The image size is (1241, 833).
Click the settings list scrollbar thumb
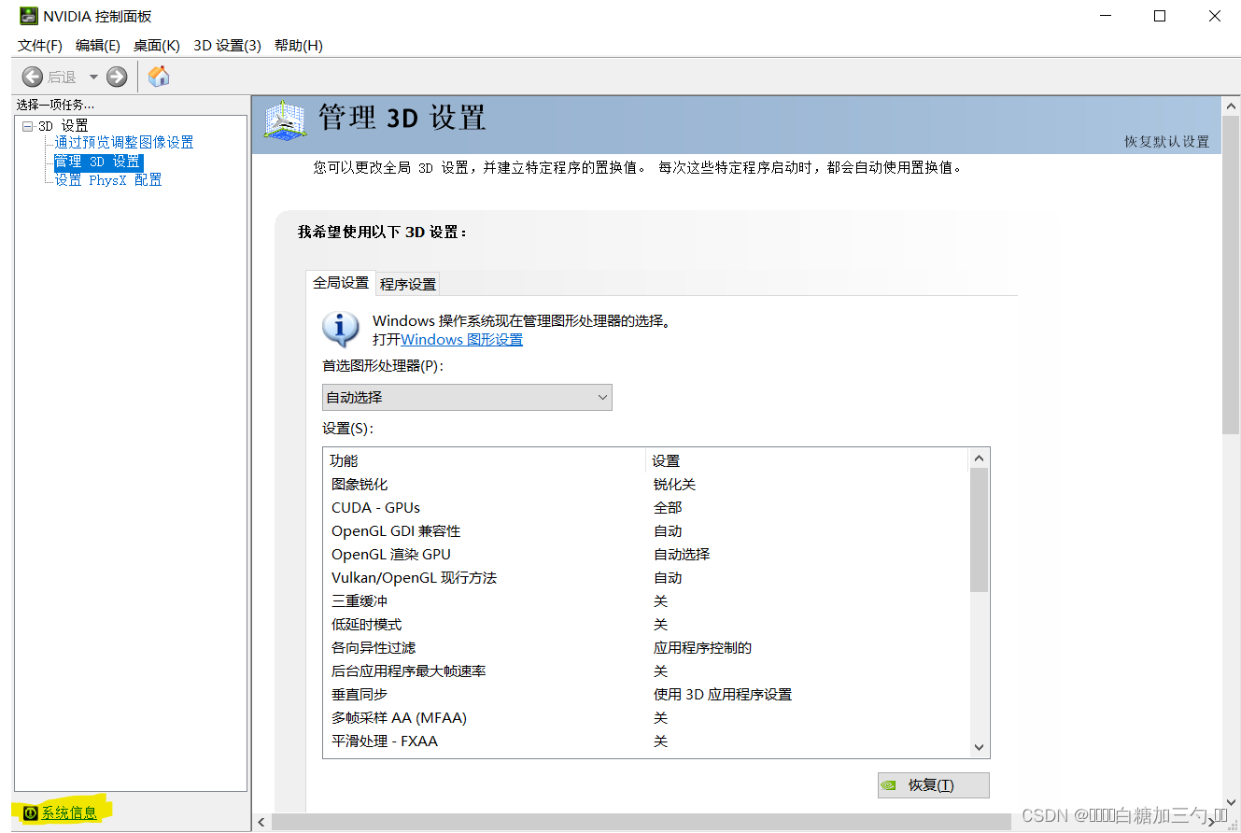click(979, 530)
